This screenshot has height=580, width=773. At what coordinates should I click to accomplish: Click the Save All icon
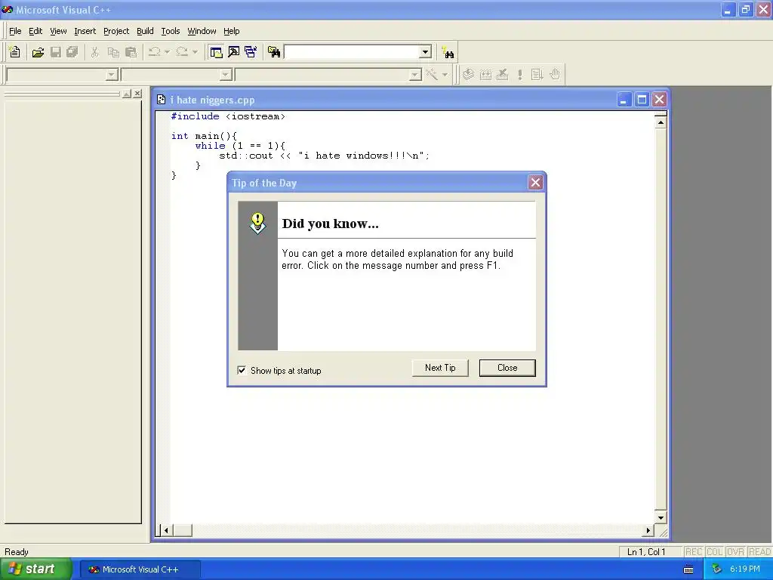72,52
